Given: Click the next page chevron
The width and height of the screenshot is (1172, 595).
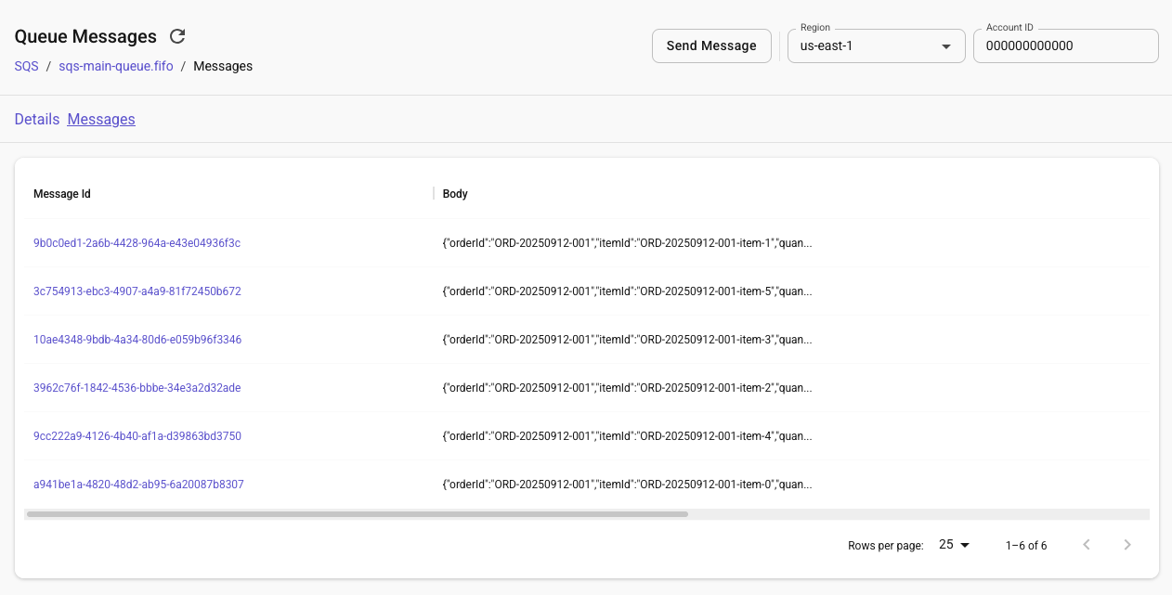Looking at the screenshot, I should (1127, 545).
